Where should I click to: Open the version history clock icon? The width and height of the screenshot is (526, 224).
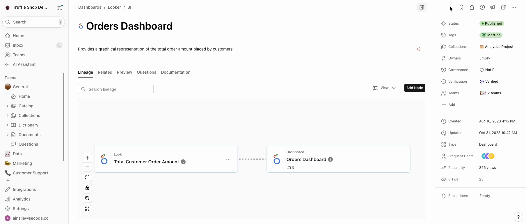pos(482,8)
